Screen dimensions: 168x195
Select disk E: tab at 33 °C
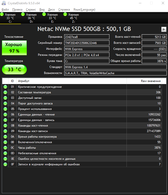[x=53, y=18]
